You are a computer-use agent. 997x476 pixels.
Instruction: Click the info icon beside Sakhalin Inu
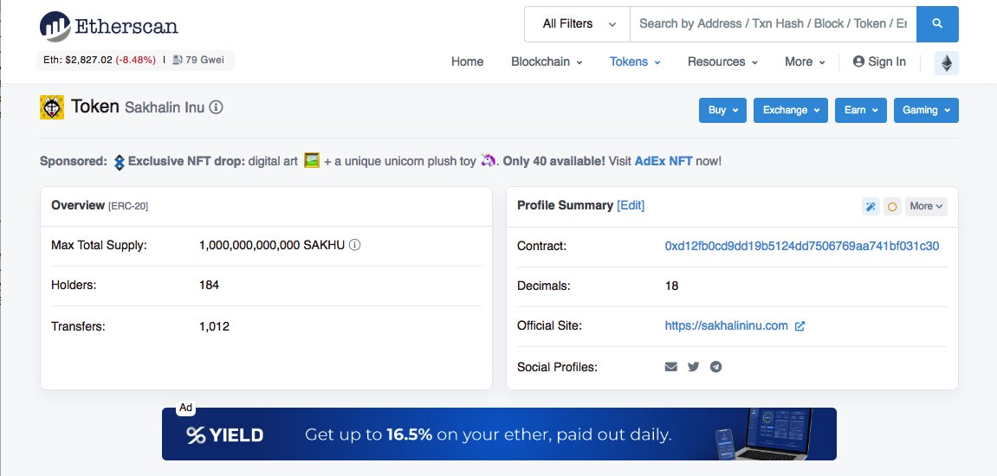[217, 107]
